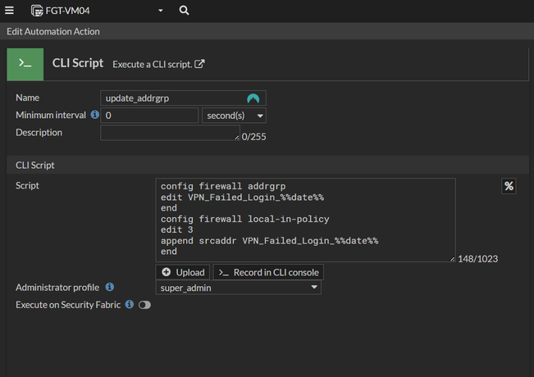Enable Execute on Security Fabric toggle
The image size is (534, 377).
pos(145,305)
